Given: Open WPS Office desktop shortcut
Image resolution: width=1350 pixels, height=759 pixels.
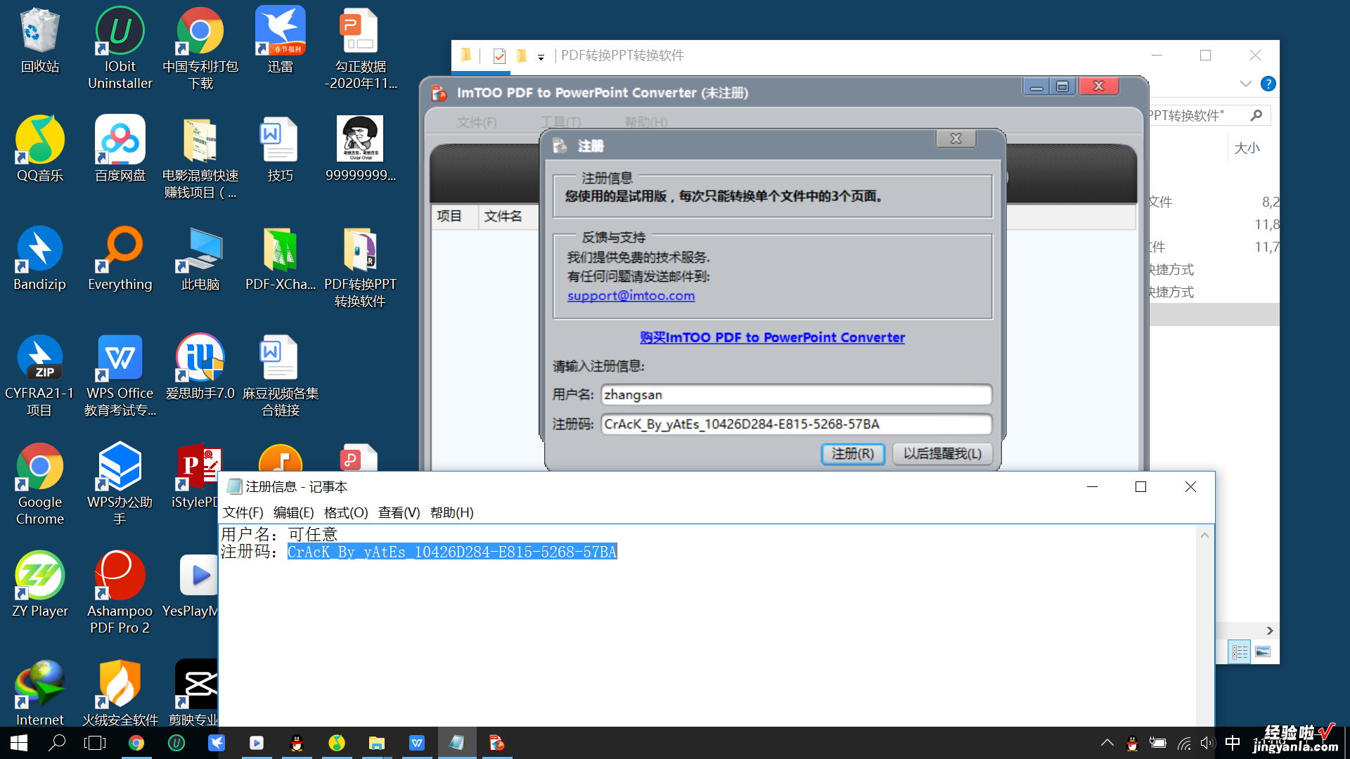Looking at the screenshot, I should [120, 376].
